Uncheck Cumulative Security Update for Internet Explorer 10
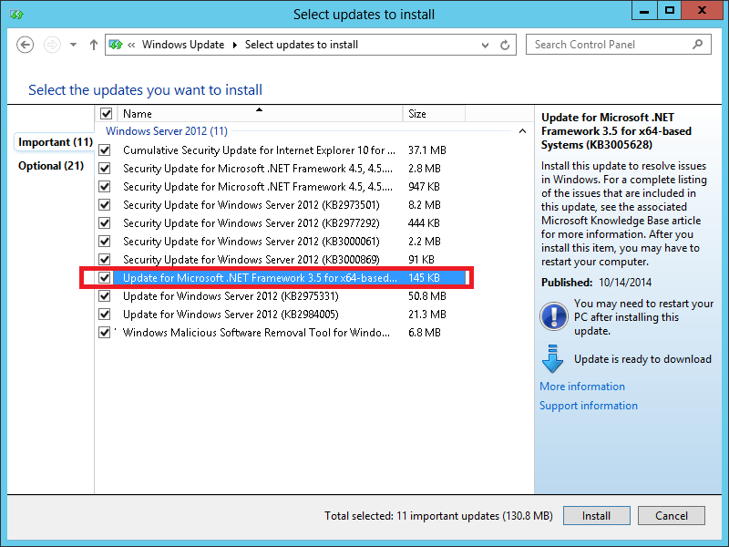 105,150
